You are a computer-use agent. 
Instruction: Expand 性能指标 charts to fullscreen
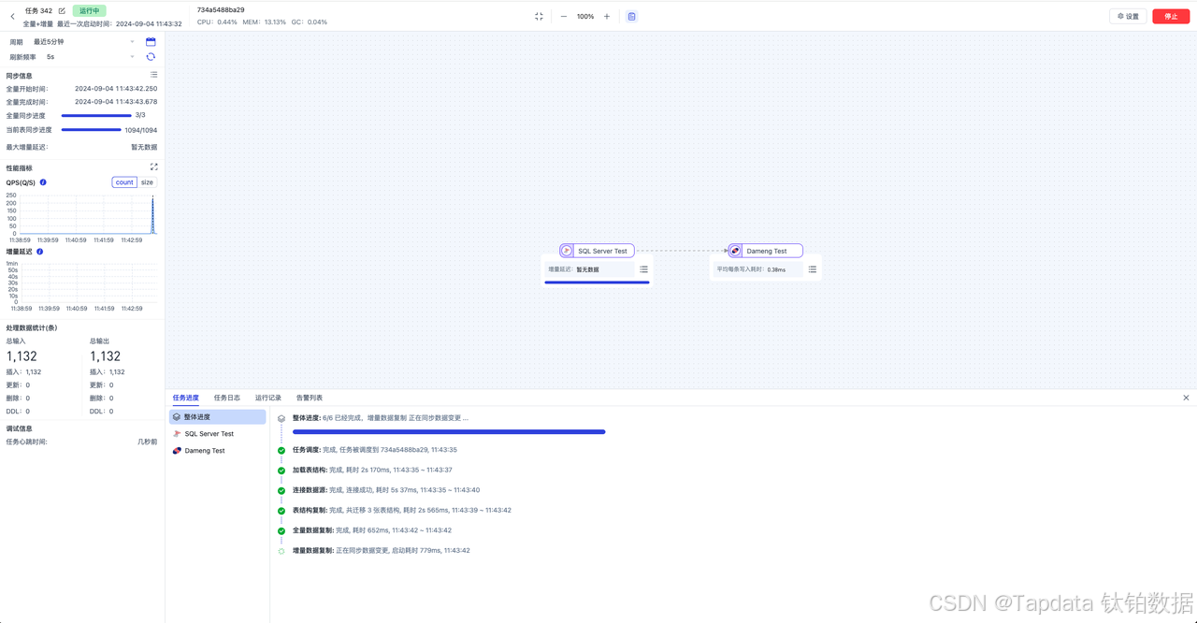point(153,167)
